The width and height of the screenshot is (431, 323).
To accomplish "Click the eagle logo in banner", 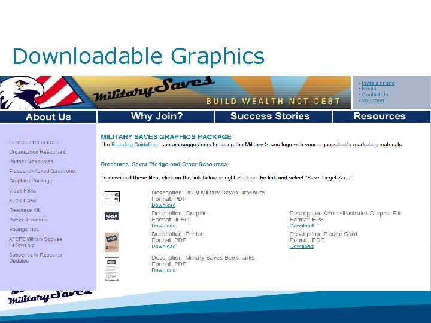I will pyautogui.click(x=22, y=93).
